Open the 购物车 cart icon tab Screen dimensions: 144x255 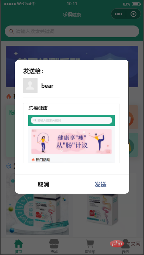pos(90,246)
